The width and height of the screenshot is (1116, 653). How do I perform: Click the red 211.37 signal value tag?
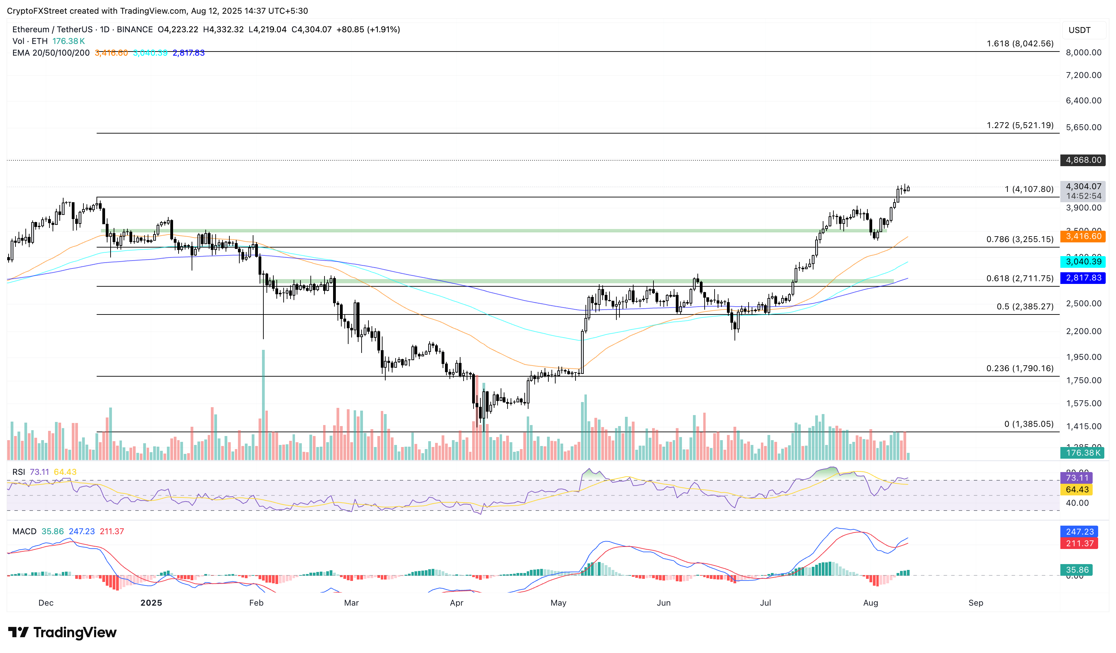[x=1079, y=543]
